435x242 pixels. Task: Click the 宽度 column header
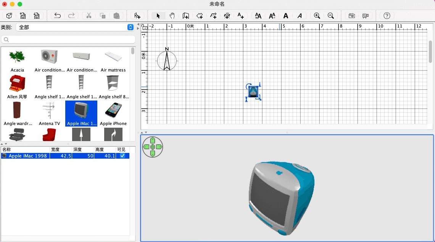(x=61, y=149)
